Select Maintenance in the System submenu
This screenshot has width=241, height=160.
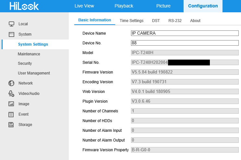29,54
